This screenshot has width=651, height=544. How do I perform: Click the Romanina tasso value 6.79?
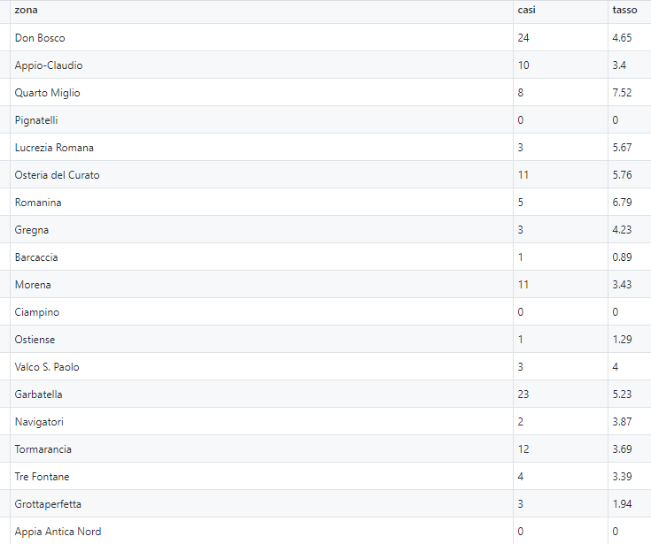pos(622,203)
